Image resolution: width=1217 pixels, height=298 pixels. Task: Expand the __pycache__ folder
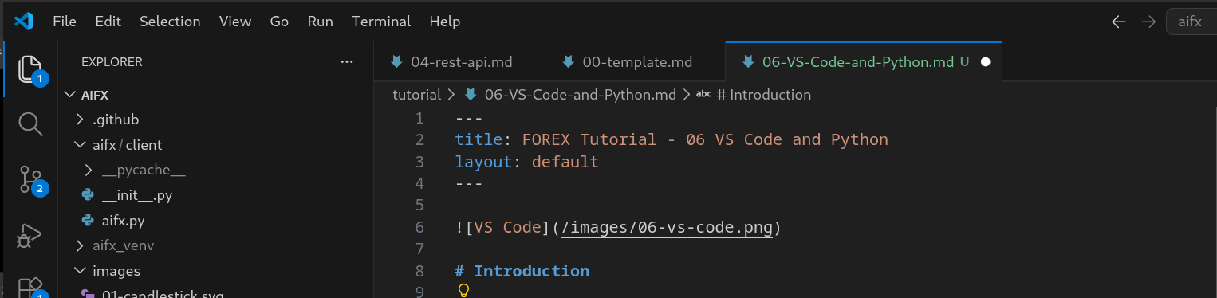click(89, 170)
